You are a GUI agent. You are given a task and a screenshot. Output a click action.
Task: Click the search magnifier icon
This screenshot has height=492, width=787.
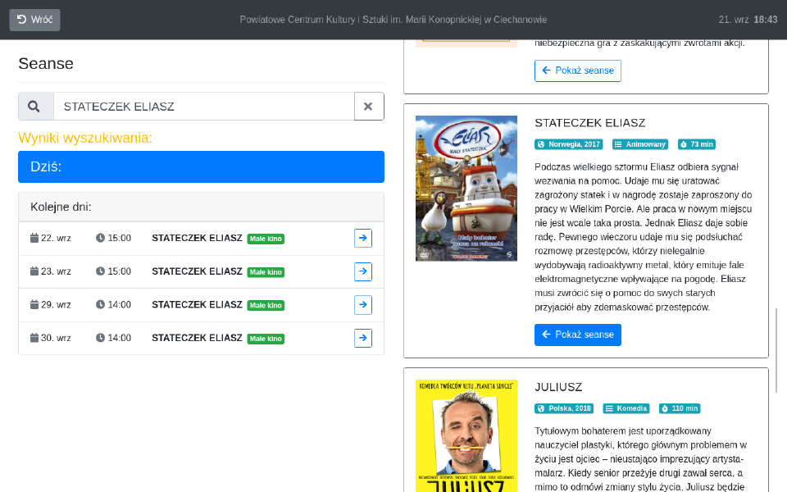pos(34,107)
